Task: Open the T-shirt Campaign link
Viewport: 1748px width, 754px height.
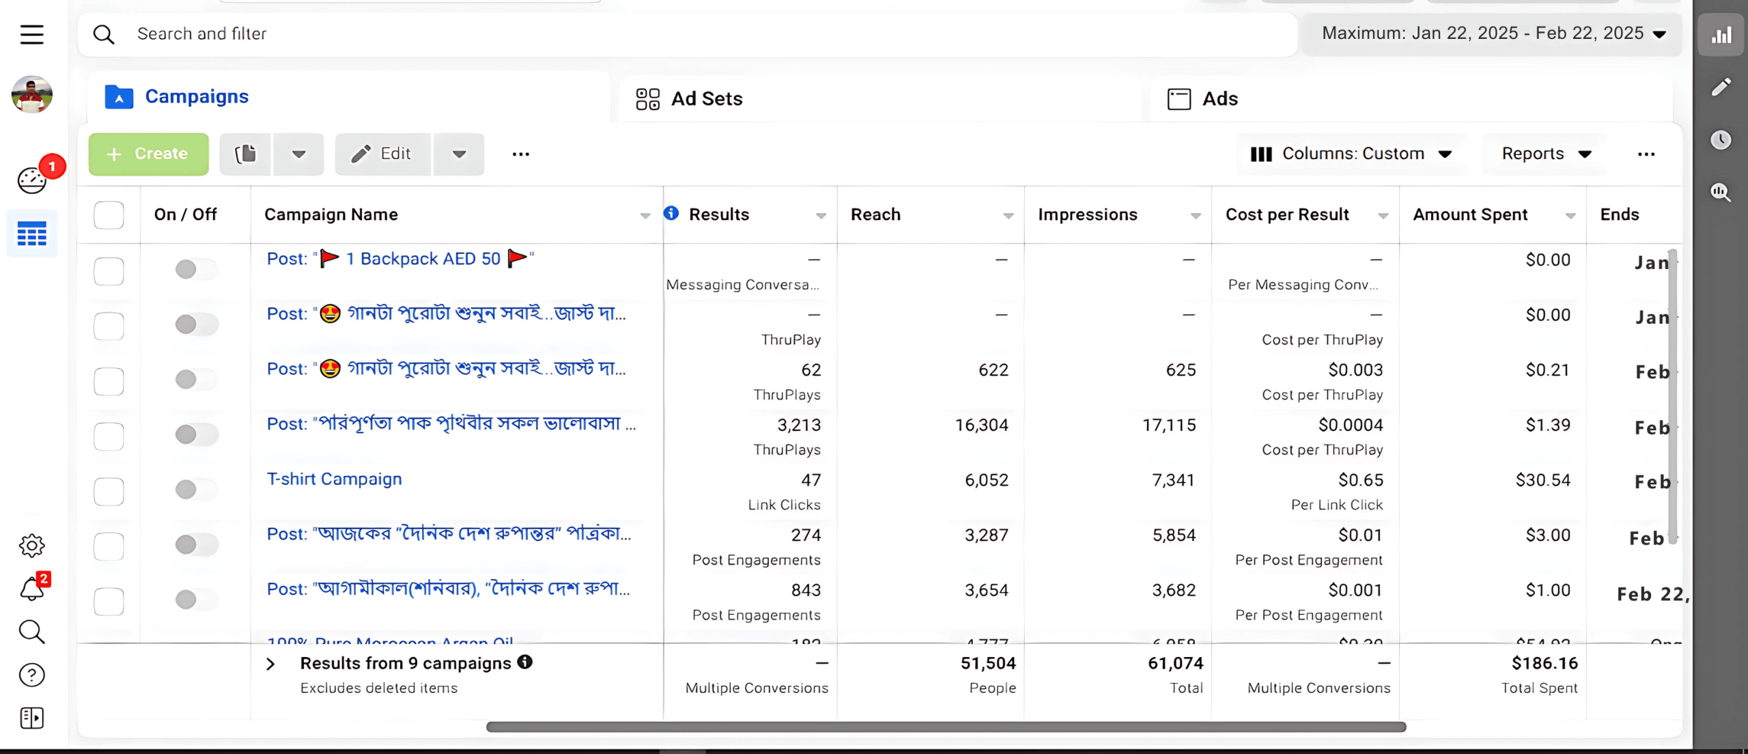Action: click(335, 479)
